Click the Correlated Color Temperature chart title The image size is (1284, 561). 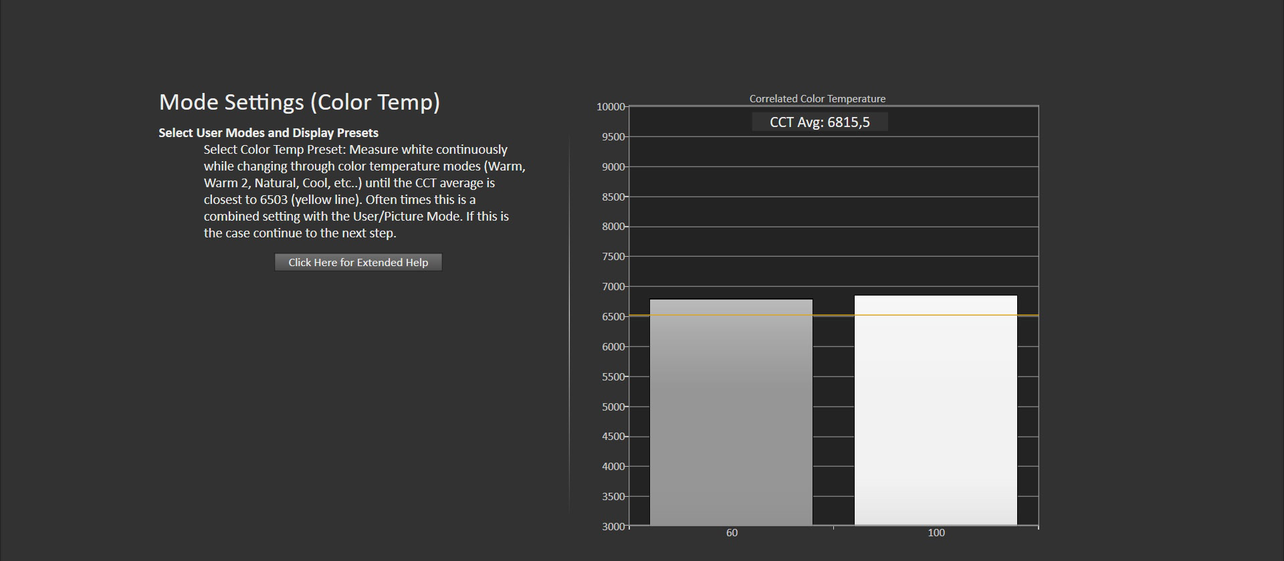[817, 98]
